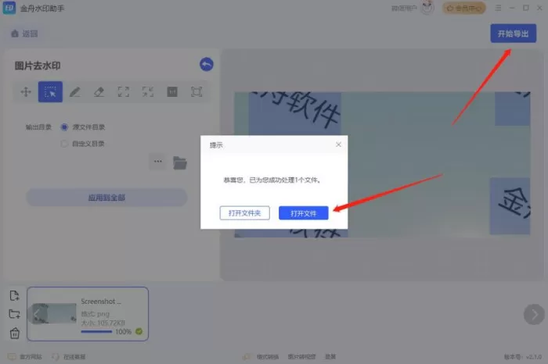
Task: Click the user avatar icon in the title bar
Action: 427,8
